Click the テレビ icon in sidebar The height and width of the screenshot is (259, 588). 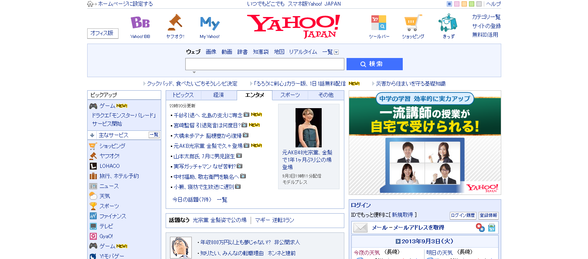point(93,226)
